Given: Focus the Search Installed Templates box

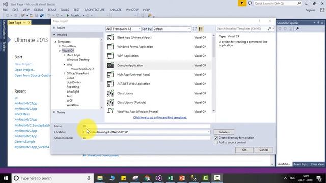Looking at the screenshot, I should (242, 28).
